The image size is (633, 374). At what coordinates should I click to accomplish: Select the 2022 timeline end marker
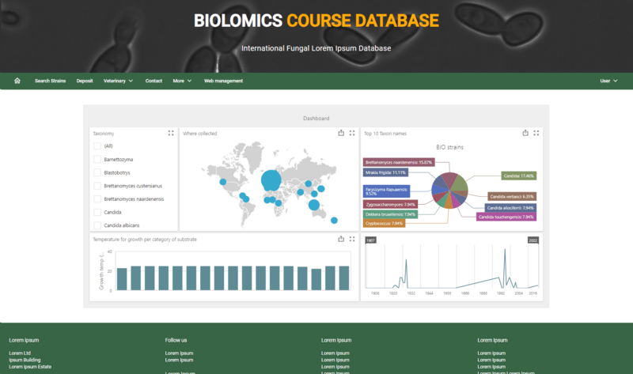(533, 240)
